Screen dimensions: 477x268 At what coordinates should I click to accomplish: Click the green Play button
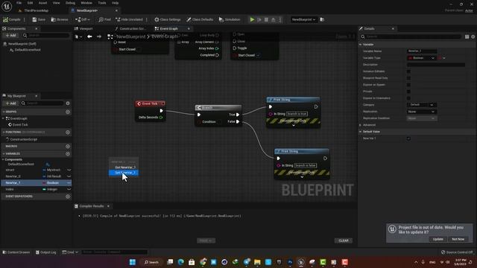pyautogui.click(x=252, y=19)
